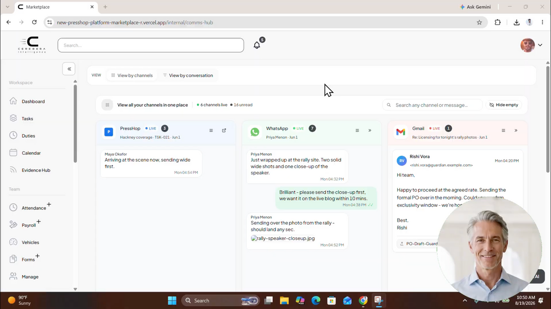Open the WhatsApp channel list menu
The height and width of the screenshot is (309, 551).
click(357, 130)
